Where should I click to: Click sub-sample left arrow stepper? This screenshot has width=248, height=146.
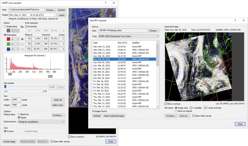pos(59,87)
